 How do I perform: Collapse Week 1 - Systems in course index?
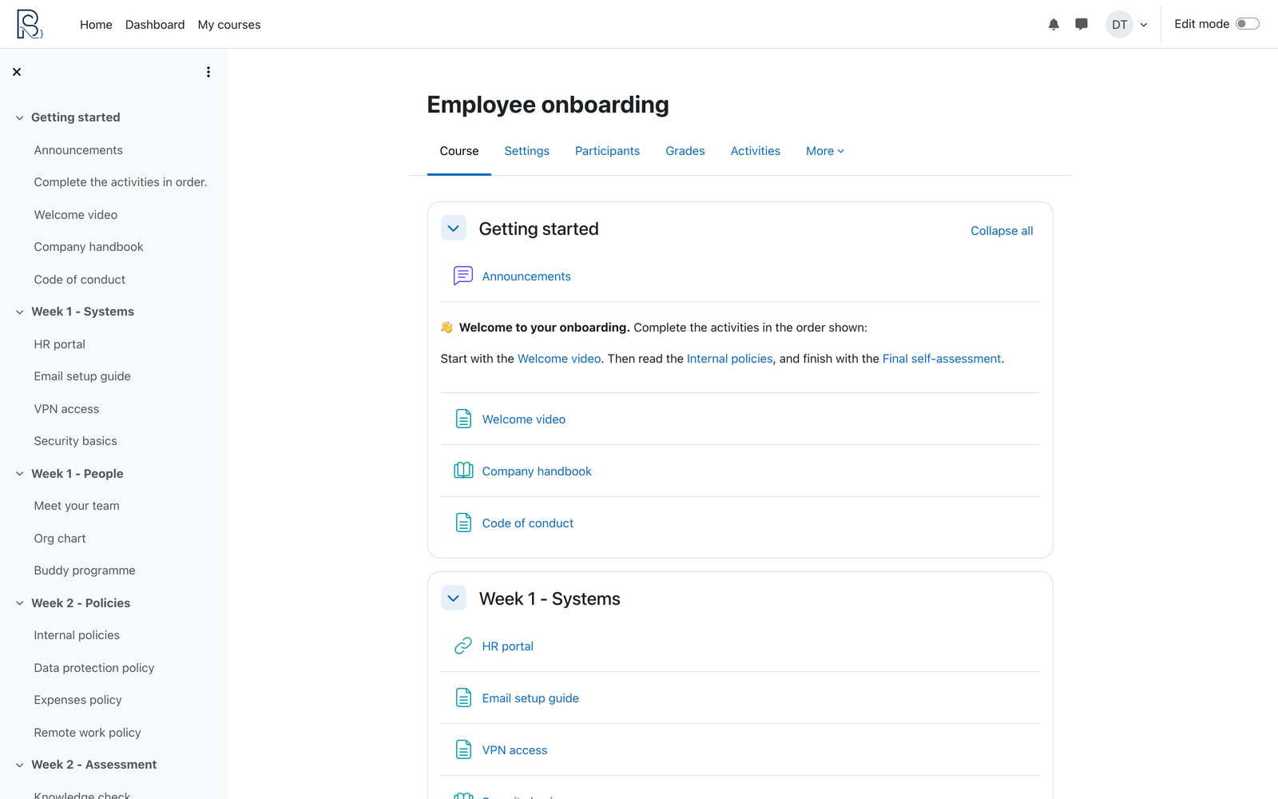[x=19, y=312]
